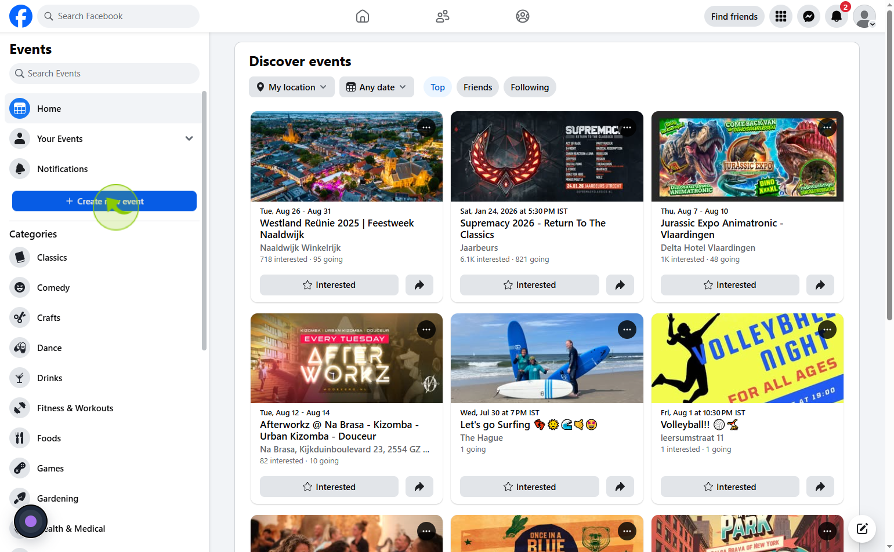Select the Dance category icon

click(x=20, y=348)
